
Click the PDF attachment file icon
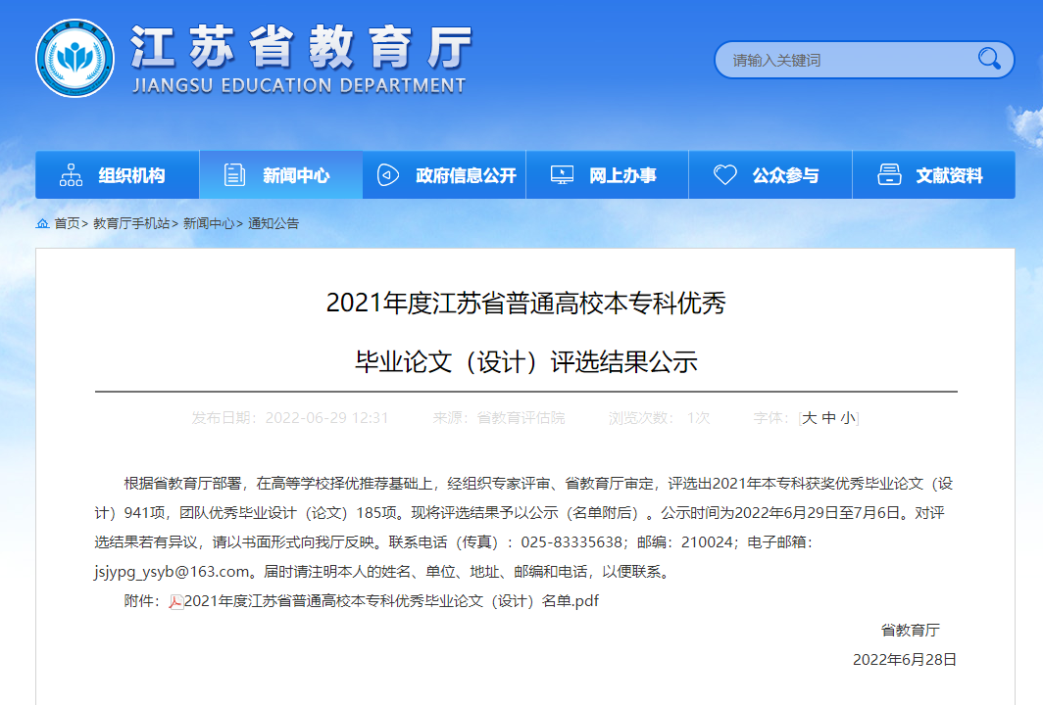point(176,602)
